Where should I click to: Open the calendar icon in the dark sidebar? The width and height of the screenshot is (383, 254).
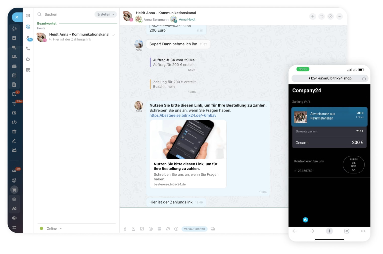coord(14,75)
